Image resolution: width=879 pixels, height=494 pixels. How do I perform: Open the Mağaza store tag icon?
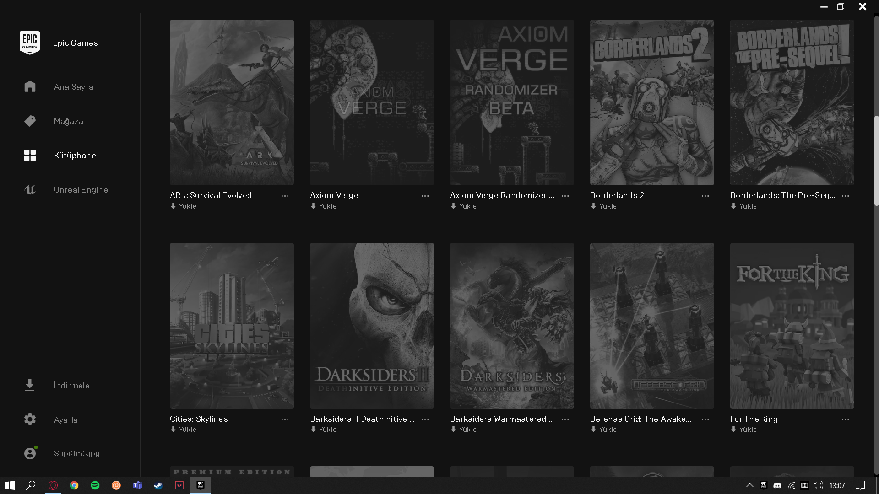[x=30, y=121]
